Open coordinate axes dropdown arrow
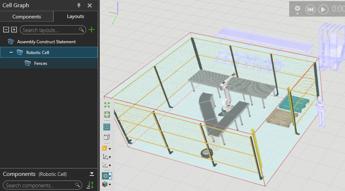This screenshot has width=345, height=191. [x=110, y=166]
